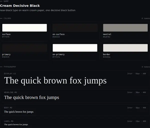Viewport: 150px width, 128px height.
Task: Click the surface color swatch
Action: coord(24,28)
